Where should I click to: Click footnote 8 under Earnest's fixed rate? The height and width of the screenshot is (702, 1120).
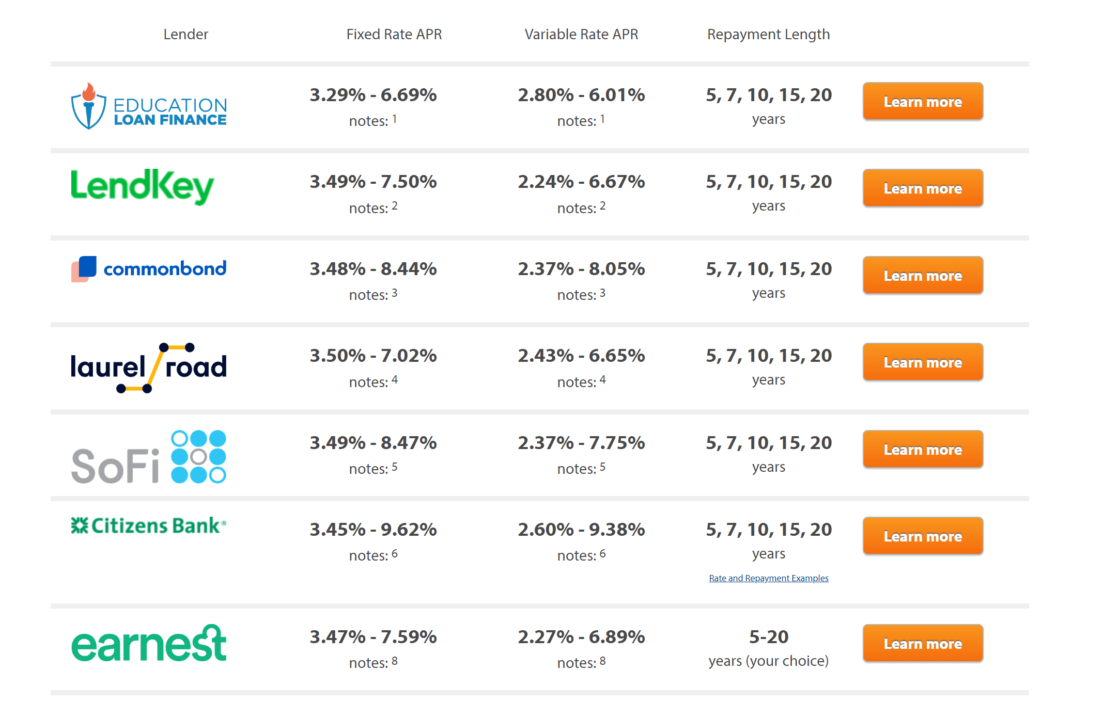tap(395, 661)
